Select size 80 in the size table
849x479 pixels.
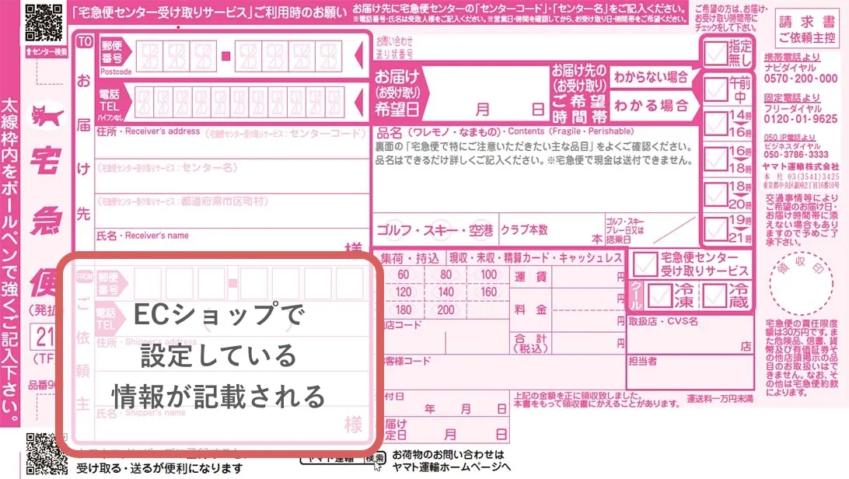pos(445,274)
